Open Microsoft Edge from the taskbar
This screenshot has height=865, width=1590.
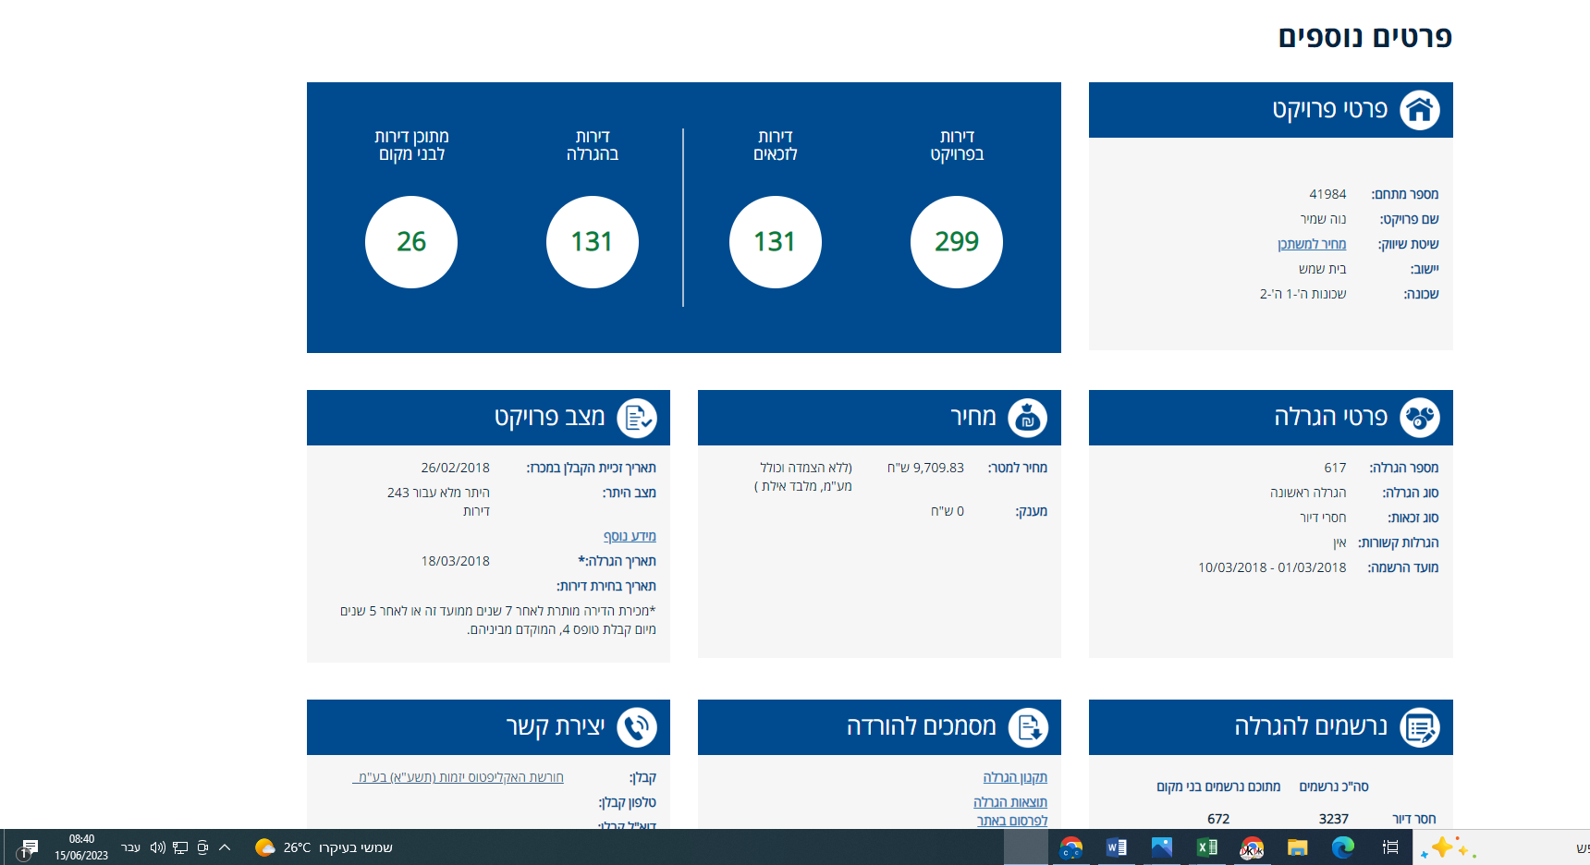[x=1343, y=847]
